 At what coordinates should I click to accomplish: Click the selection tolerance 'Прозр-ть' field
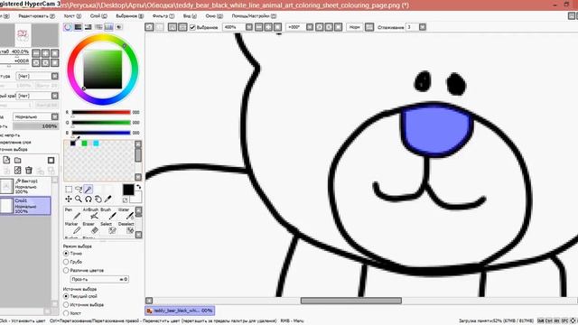click(x=99, y=279)
